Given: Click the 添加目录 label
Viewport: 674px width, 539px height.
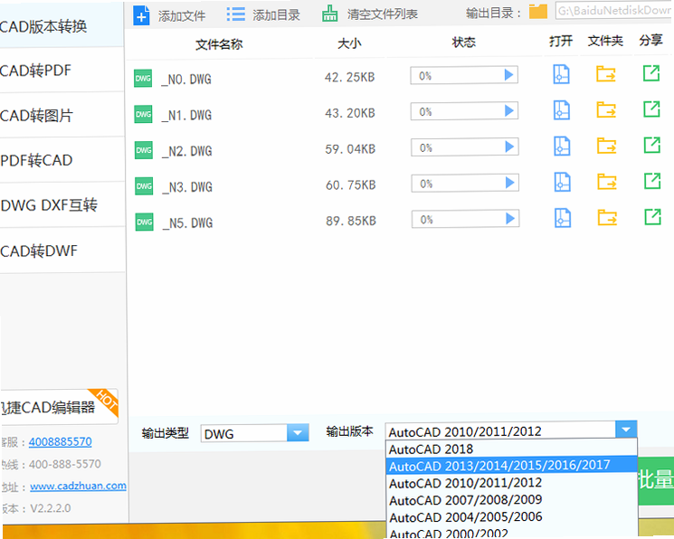Looking at the screenshot, I should point(276,15).
